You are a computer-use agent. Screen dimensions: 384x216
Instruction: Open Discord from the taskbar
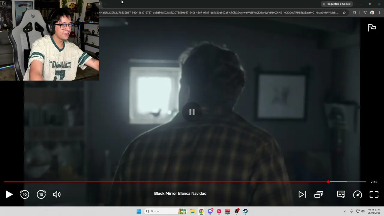click(x=210, y=211)
